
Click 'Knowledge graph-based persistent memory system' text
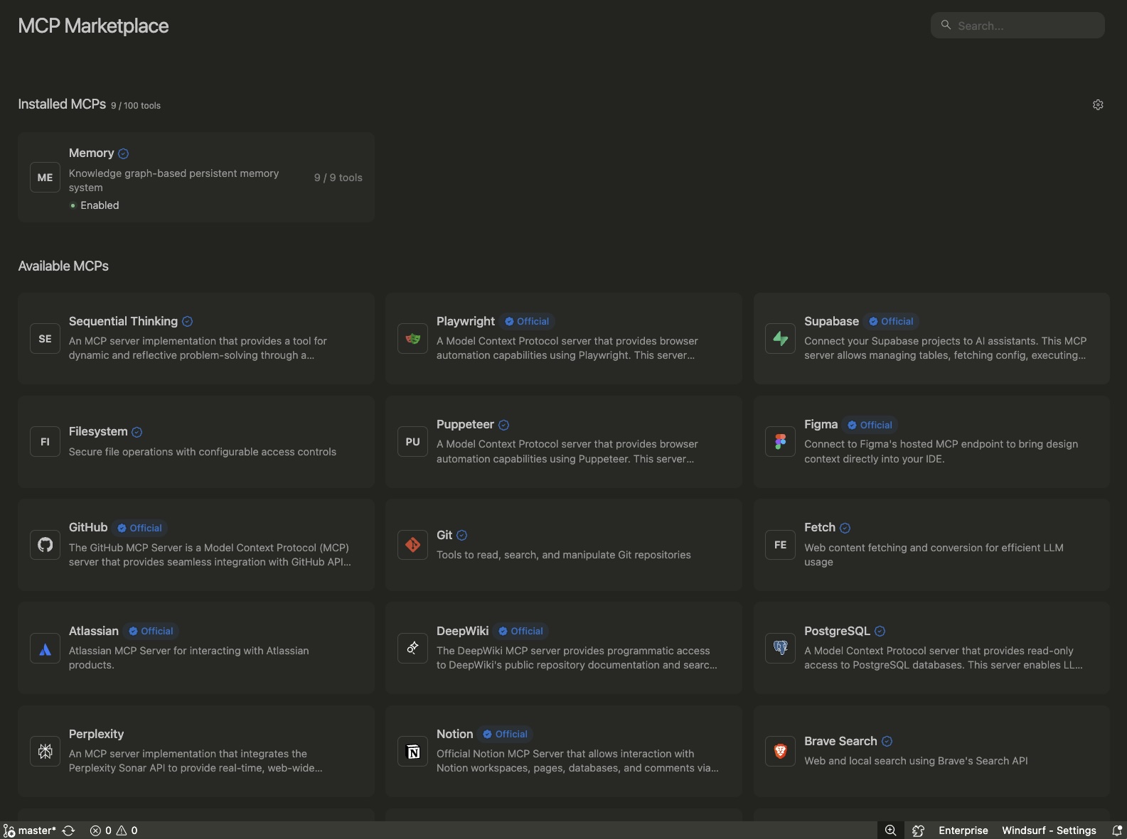point(173,180)
